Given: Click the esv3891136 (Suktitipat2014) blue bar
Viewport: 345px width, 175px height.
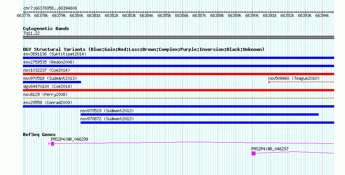Looking at the screenshot, I should click(178, 58).
